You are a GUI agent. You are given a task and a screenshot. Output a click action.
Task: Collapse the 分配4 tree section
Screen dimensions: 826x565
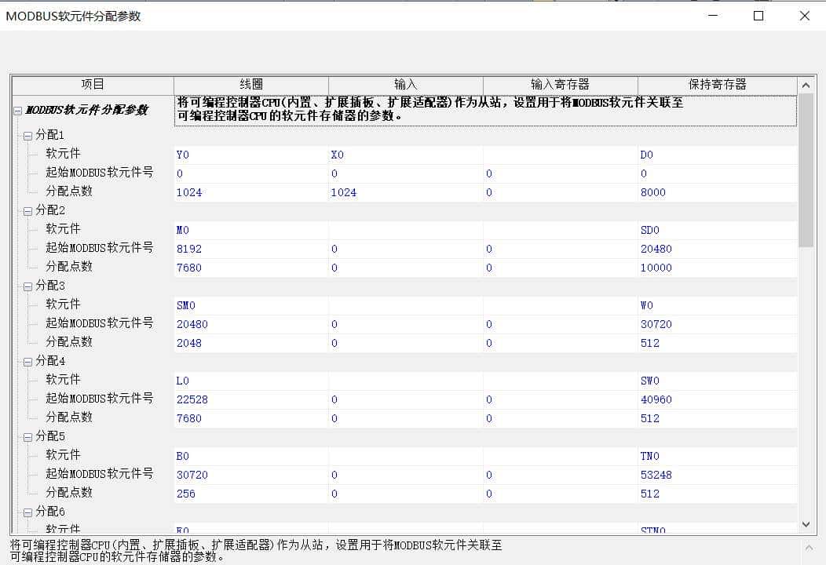point(26,361)
